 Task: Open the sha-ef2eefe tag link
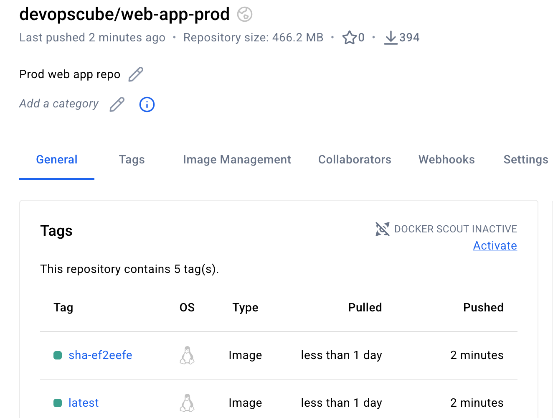pos(100,355)
